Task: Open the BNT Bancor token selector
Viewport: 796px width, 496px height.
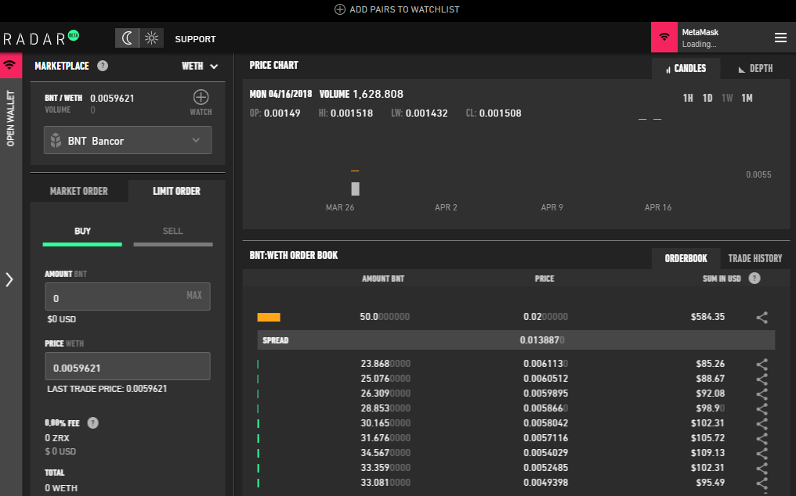Action: [x=128, y=141]
